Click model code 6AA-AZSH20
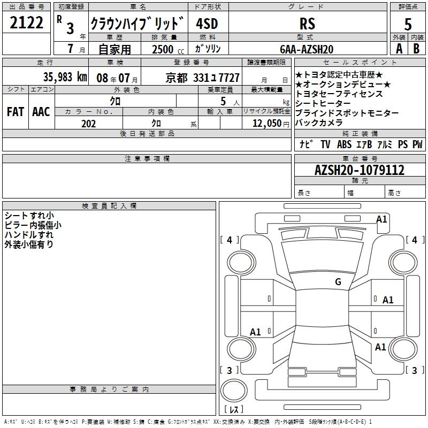 tap(307, 49)
